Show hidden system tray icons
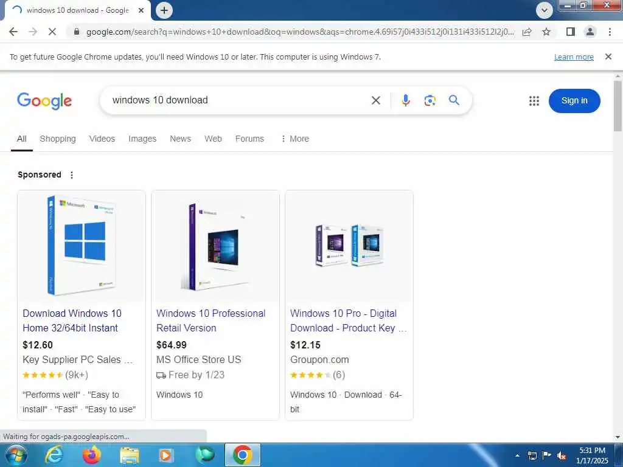Viewport: 623px width, 467px height. pyautogui.click(x=517, y=455)
